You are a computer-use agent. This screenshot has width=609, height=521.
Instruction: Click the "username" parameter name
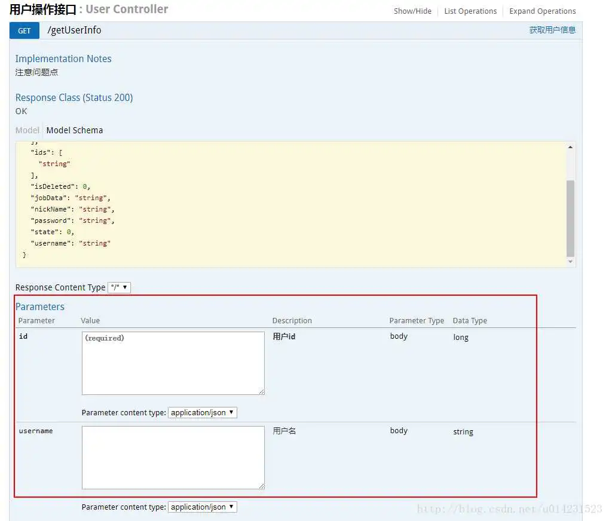click(36, 431)
